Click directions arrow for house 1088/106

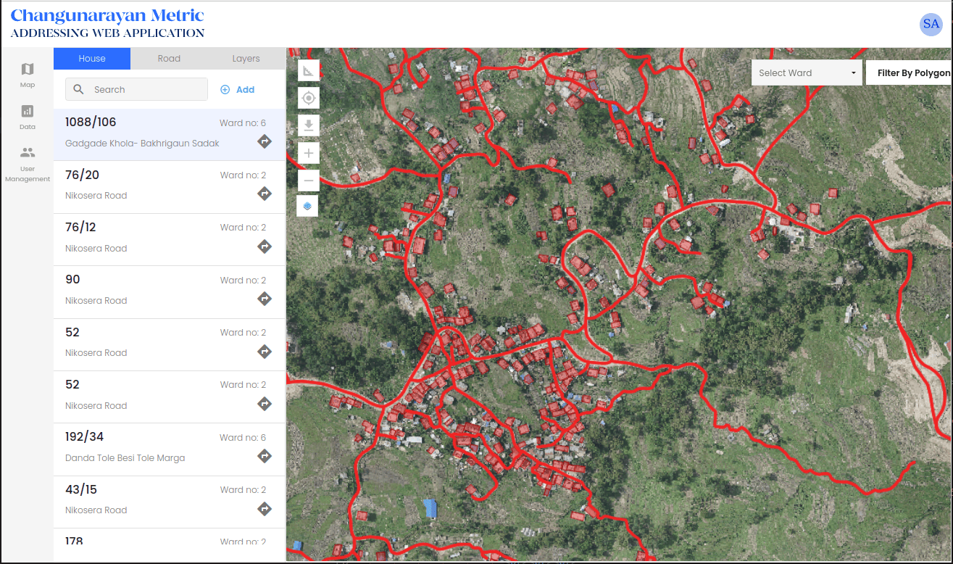click(265, 141)
